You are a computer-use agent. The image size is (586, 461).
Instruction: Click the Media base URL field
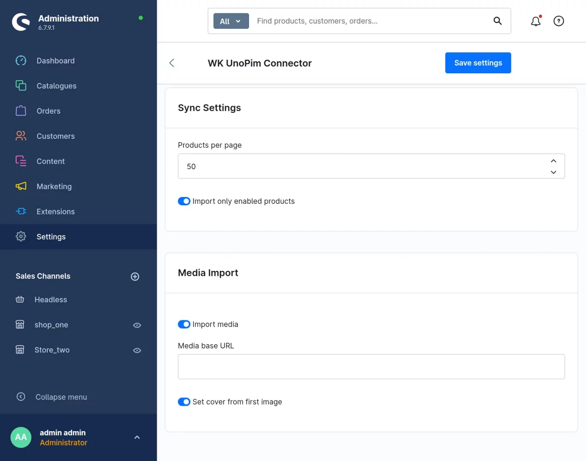pos(371,367)
